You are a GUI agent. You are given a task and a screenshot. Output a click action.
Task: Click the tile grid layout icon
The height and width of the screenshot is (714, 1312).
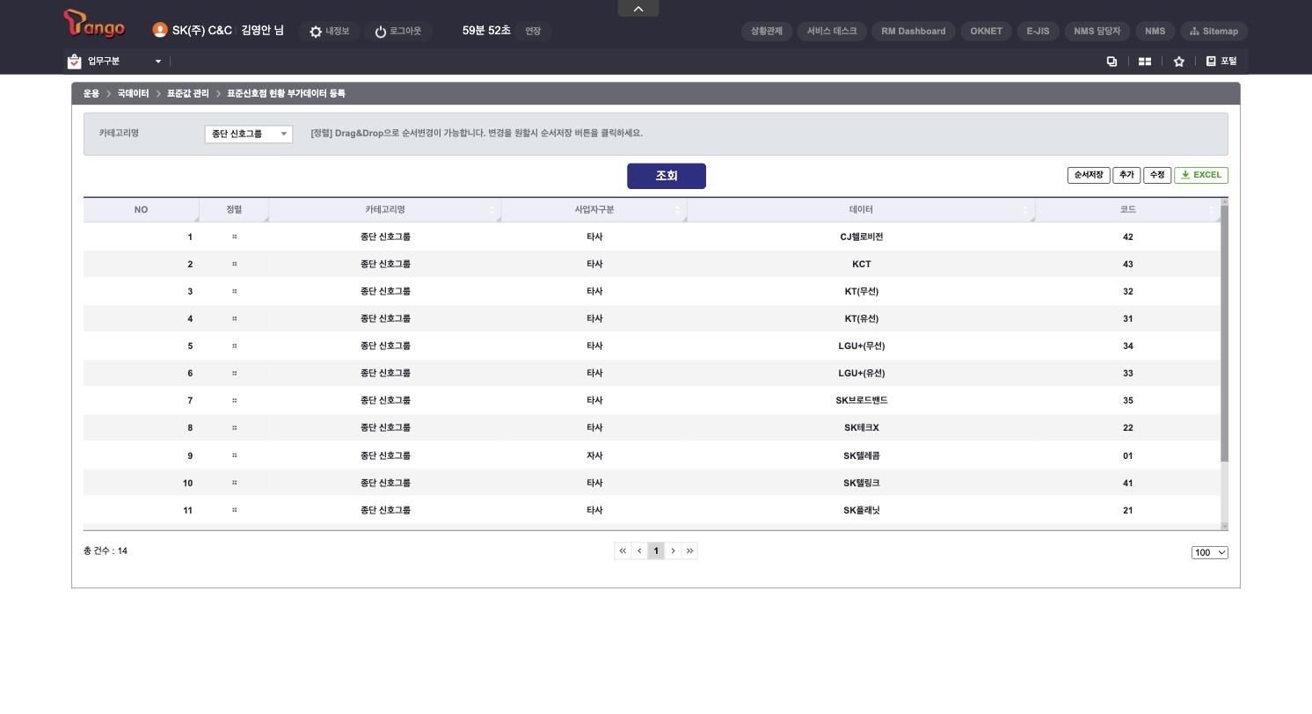(x=1145, y=62)
